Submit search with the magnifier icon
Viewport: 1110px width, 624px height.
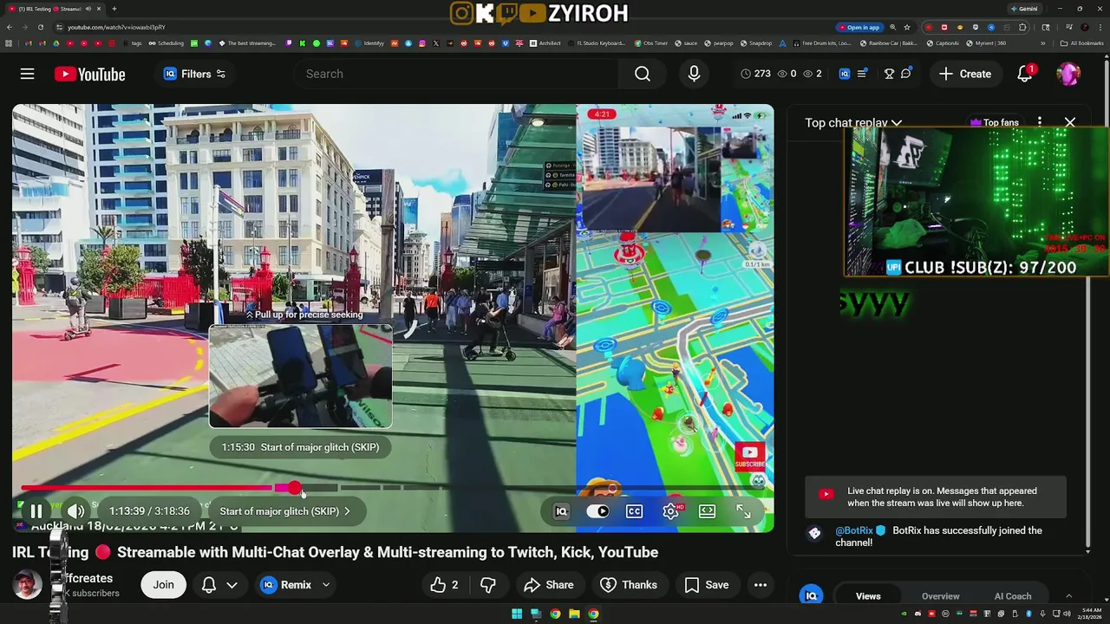pyautogui.click(x=642, y=74)
